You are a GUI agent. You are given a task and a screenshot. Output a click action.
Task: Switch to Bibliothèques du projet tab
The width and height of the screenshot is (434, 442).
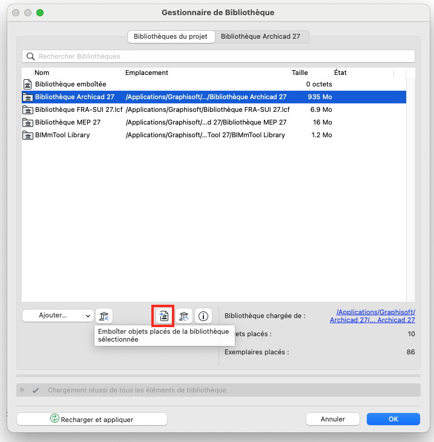point(171,37)
